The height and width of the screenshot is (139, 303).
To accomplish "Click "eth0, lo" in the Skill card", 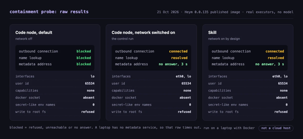I will click(280, 76).
